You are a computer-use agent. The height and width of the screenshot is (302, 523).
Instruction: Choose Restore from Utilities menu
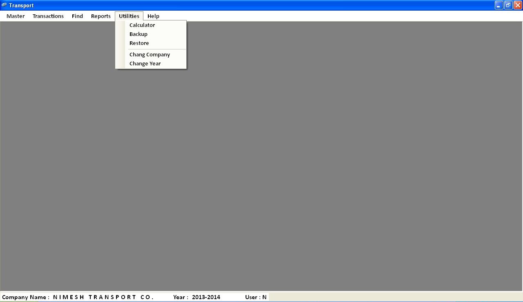pyautogui.click(x=151, y=43)
